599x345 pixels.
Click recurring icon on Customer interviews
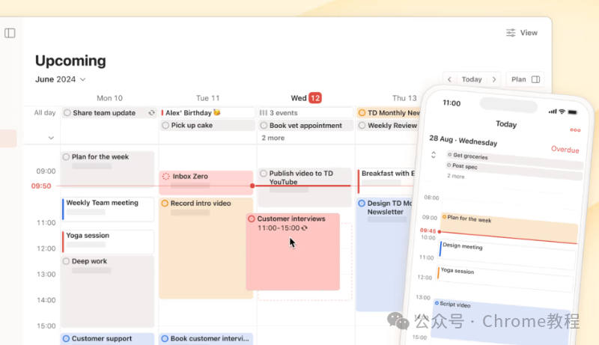305,228
